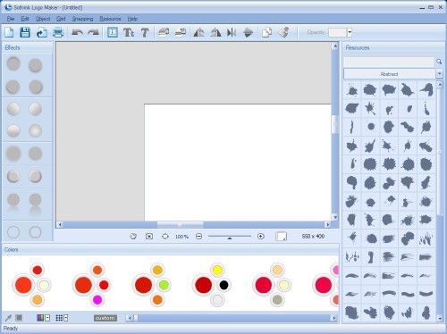Open the Snapping menu
Image resolution: width=447 pixels, height=334 pixels.
[x=82, y=19]
